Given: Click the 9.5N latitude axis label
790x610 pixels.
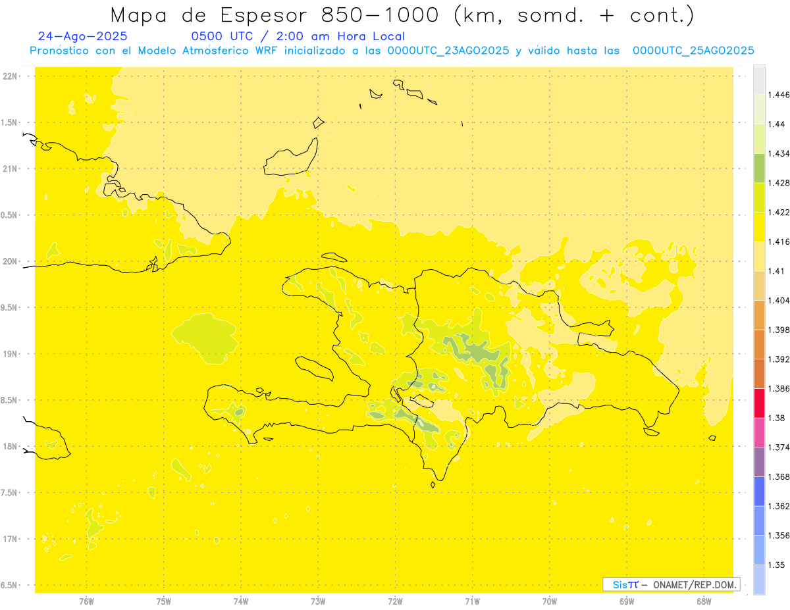Looking at the screenshot, I should point(10,307).
